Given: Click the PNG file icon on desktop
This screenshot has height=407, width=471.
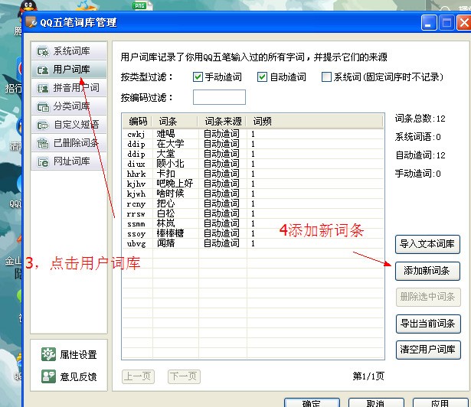Looking at the screenshot, I should [142, 5].
